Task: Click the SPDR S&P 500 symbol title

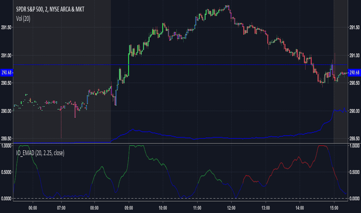Action: pos(50,9)
